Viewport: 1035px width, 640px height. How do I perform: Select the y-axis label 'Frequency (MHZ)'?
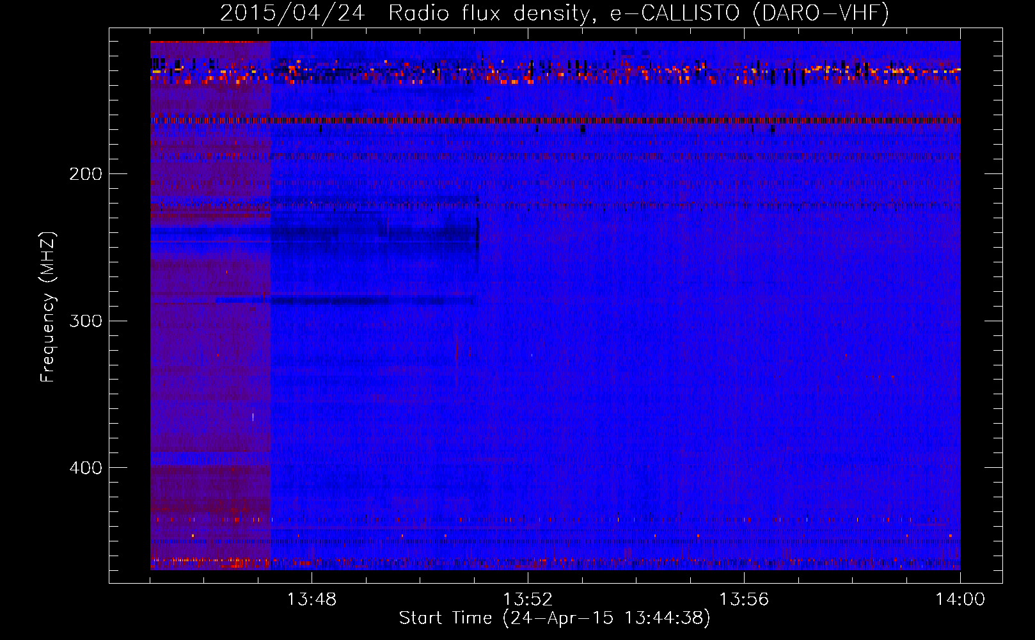pyautogui.click(x=48, y=307)
